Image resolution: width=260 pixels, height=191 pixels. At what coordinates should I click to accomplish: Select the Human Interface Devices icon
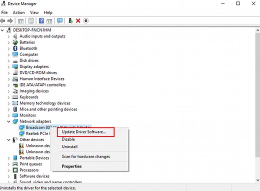pos(15,79)
